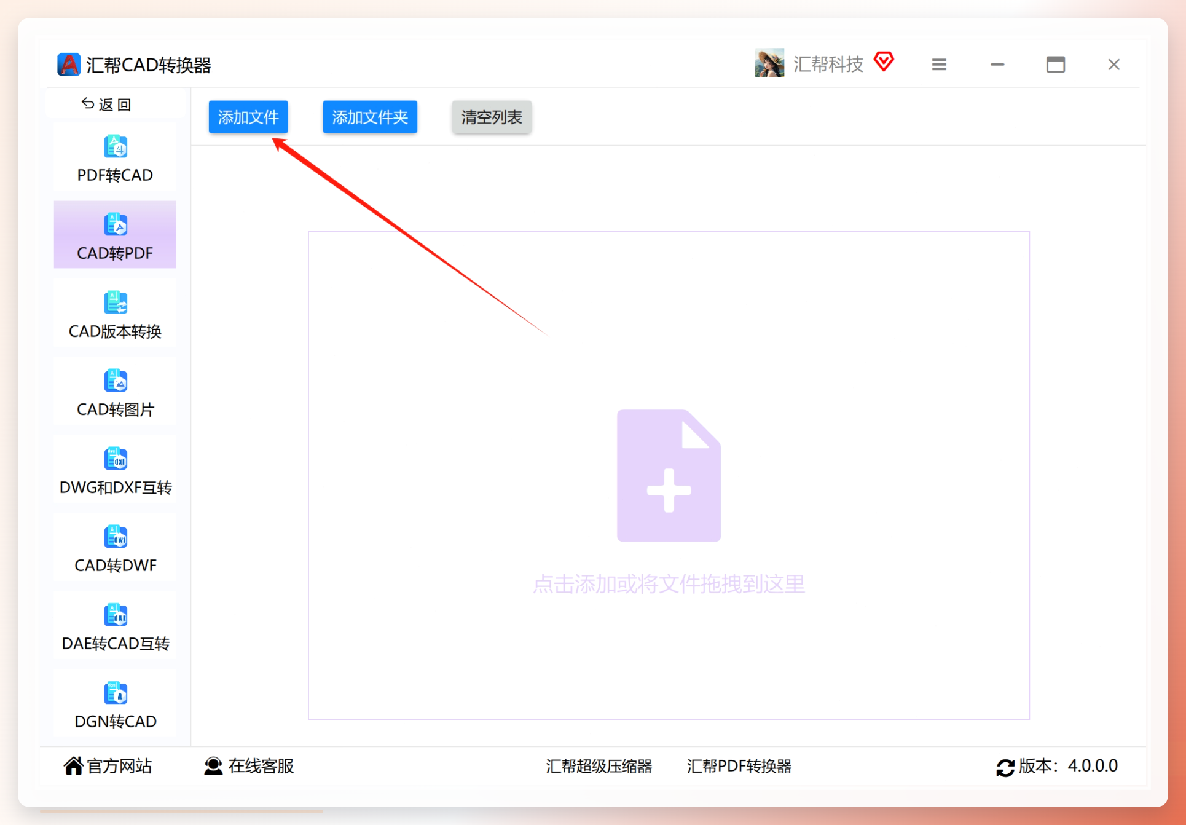Click the 添加文件 button
This screenshot has height=825, width=1186.
pos(248,117)
